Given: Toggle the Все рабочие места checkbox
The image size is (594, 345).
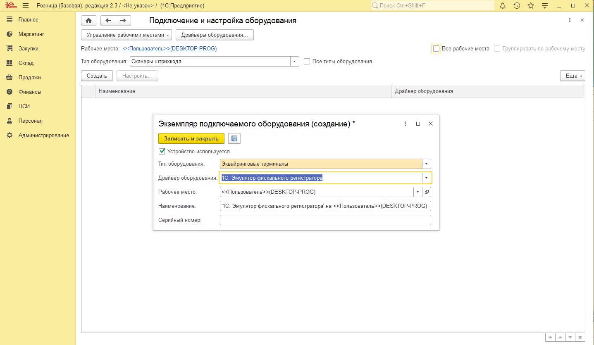Looking at the screenshot, I should pos(436,49).
